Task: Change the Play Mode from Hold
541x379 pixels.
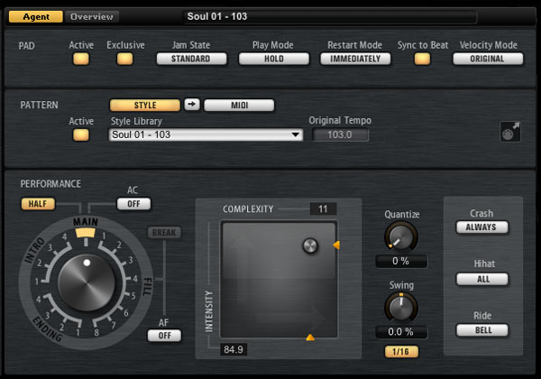Action: [x=273, y=59]
